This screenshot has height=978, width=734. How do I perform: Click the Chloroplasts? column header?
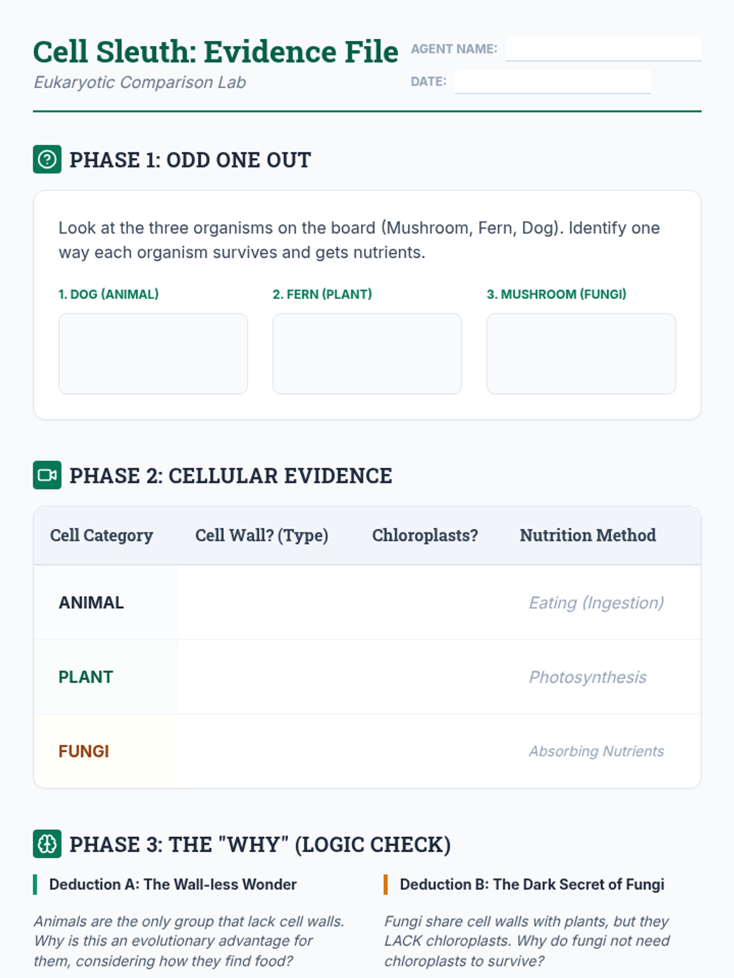425,535
